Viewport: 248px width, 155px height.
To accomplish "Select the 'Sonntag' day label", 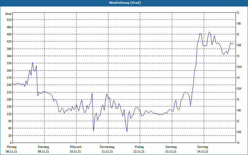I will click(x=203, y=147).
